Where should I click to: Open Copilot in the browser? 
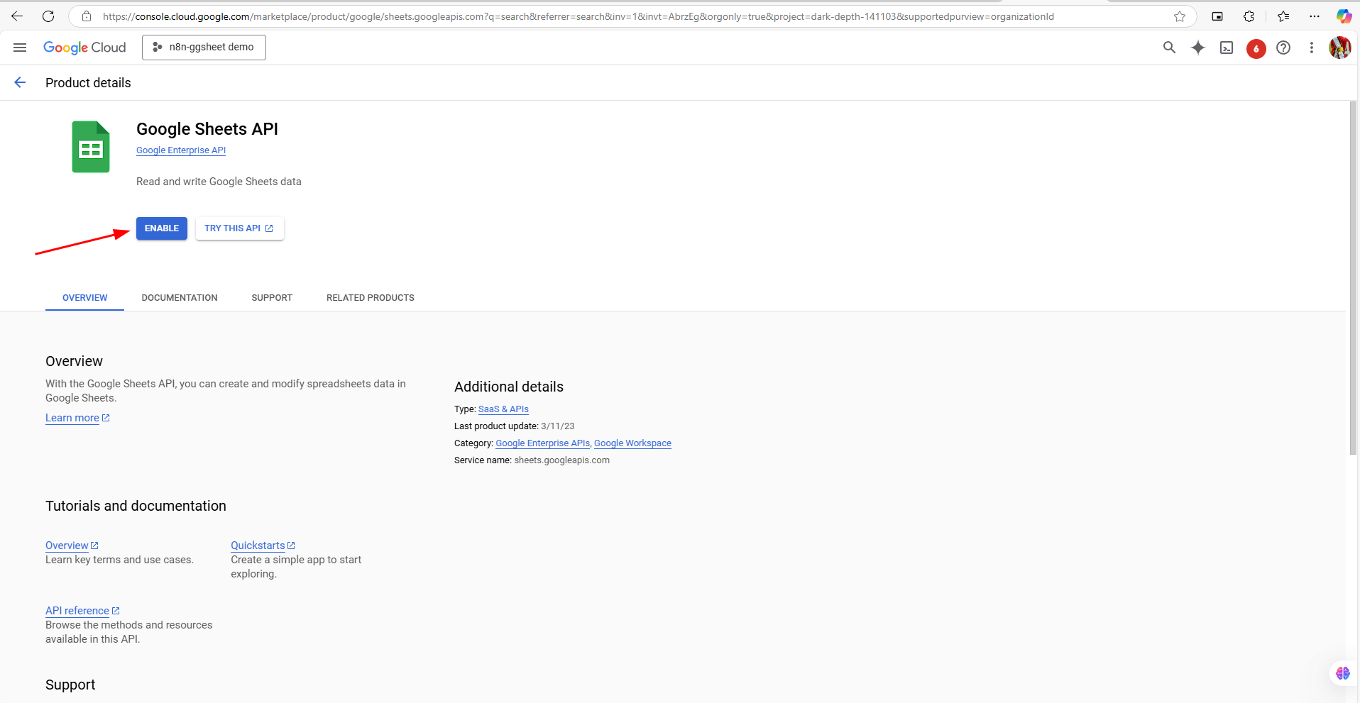[1344, 16]
